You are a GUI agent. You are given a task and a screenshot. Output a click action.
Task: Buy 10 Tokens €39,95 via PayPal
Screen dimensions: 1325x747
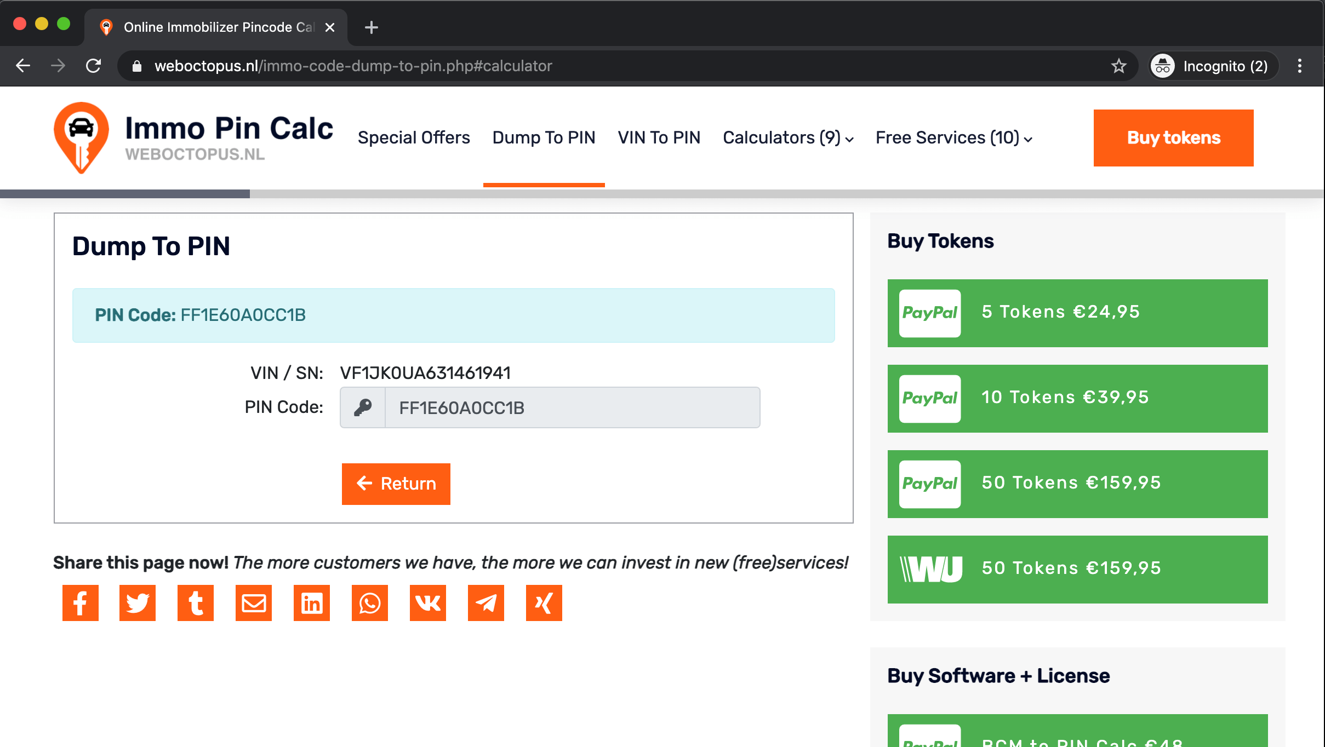point(1077,398)
